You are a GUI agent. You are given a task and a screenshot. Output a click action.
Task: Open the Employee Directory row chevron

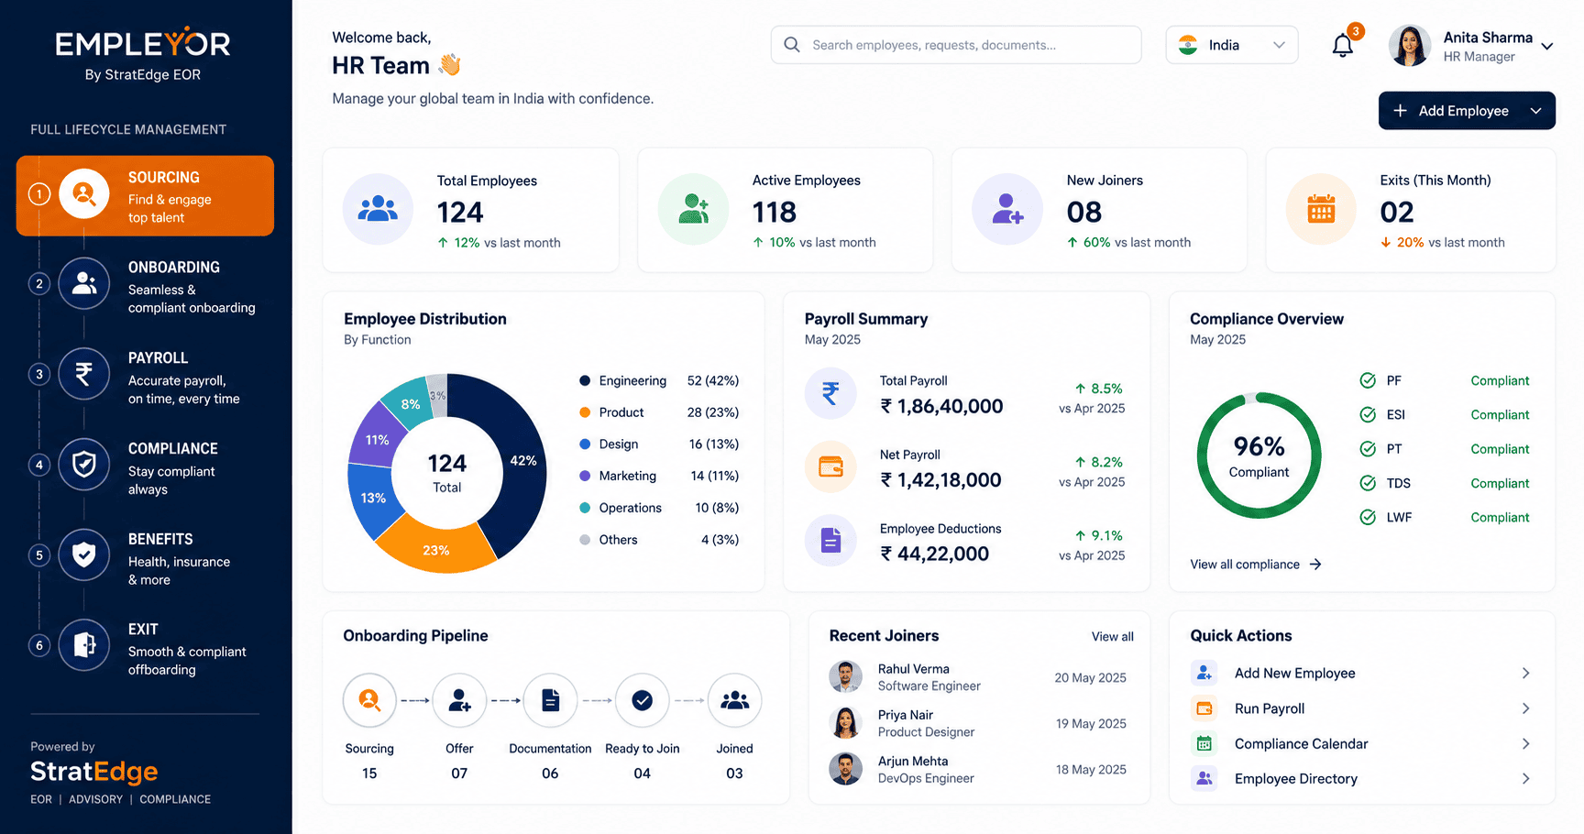1526,778
